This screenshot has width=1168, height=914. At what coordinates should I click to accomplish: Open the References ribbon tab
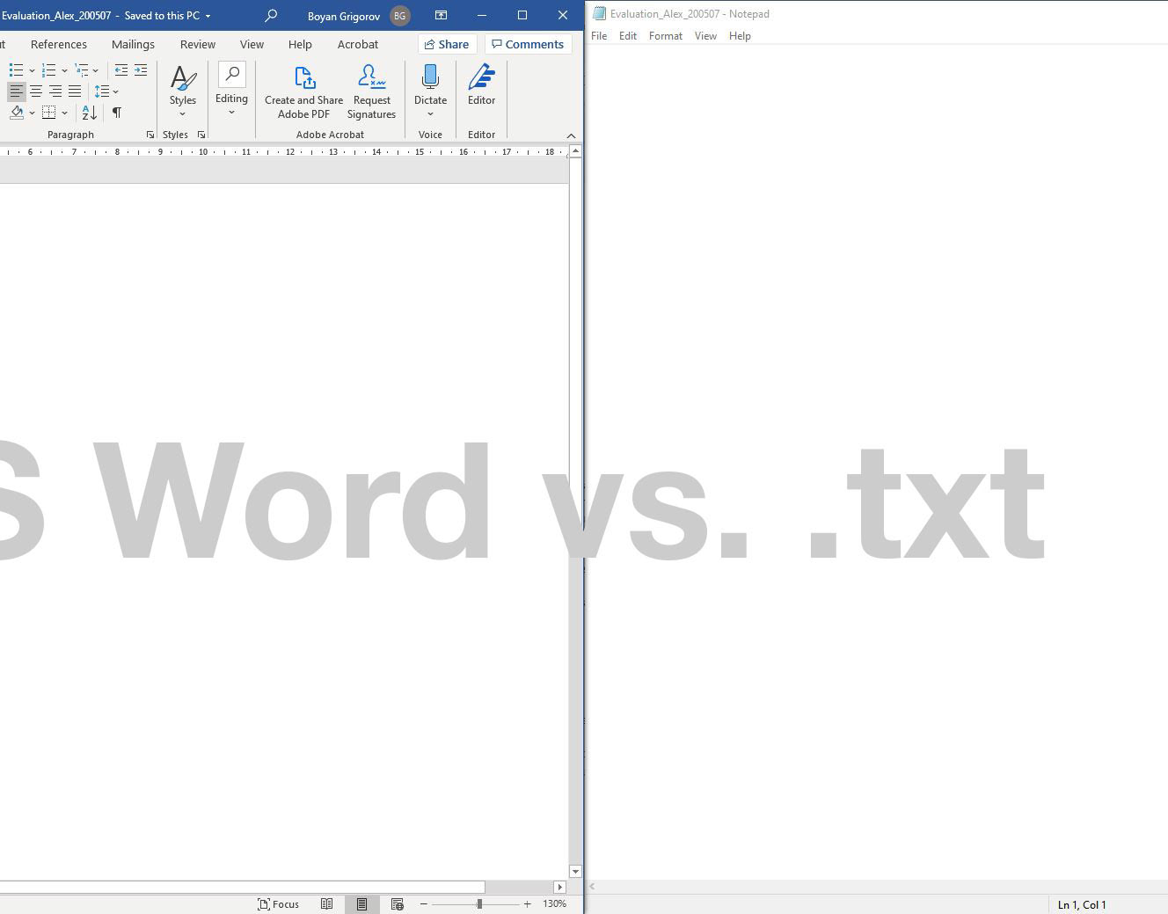coord(59,44)
